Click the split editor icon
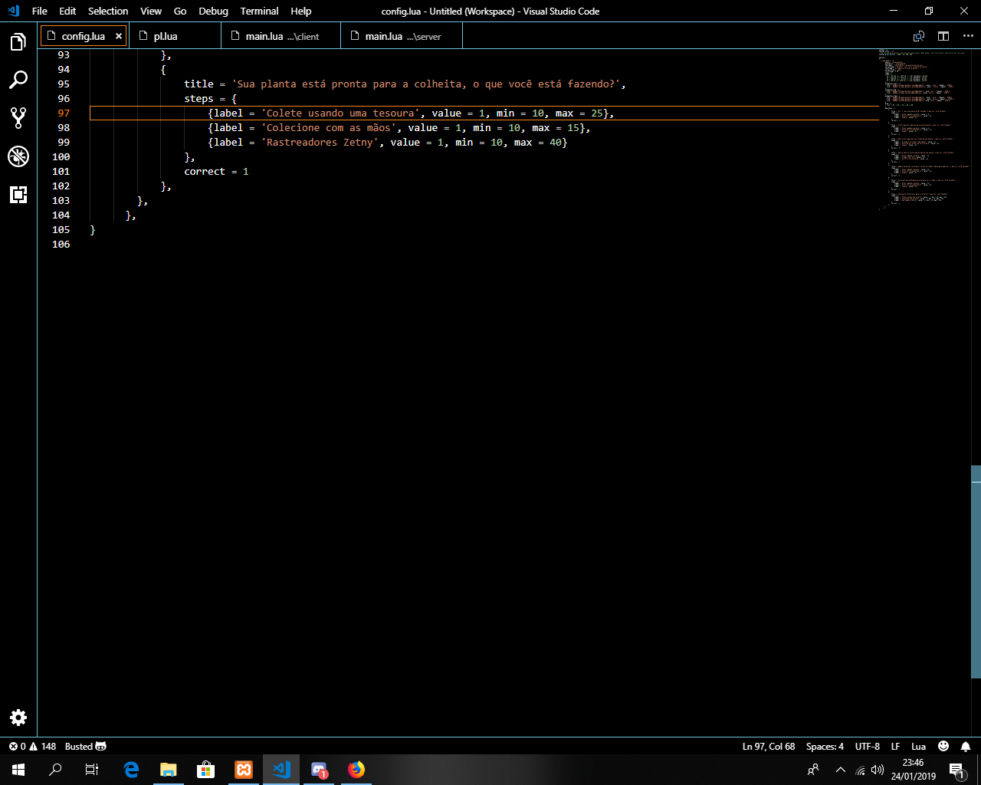 pyautogui.click(x=943, y=36)
